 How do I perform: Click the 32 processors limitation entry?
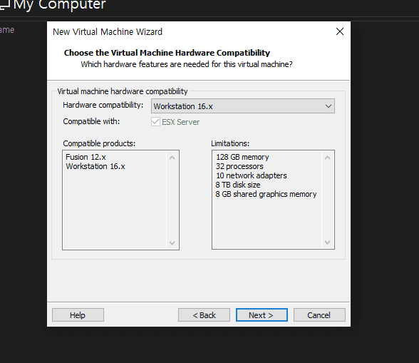[239, 166]
